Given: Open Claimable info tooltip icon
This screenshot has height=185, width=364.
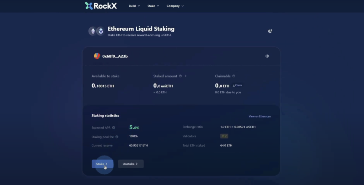Looking at the screenshot, I should (234, 76).
